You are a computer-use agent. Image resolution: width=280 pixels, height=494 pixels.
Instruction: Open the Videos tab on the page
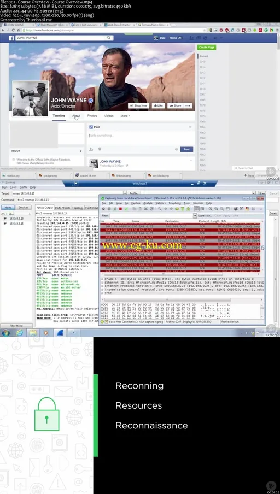[x=109, y=116]
